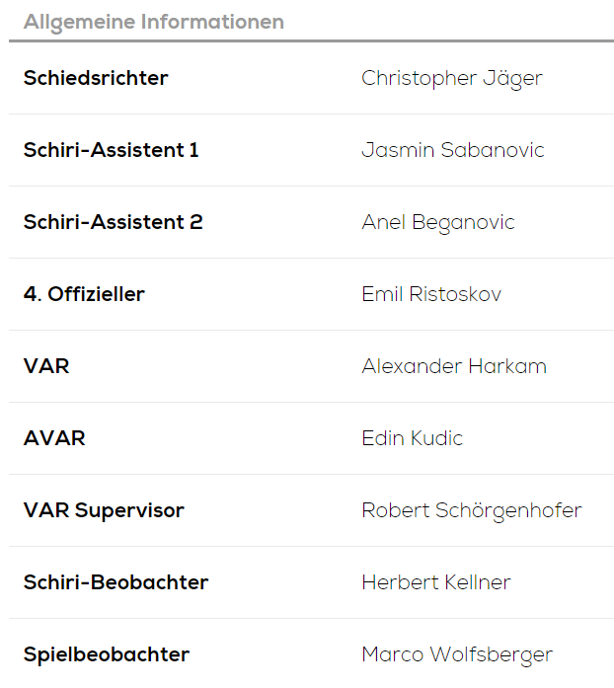Open Edin Kudic's page
The width and height of the screenshot is (614, 688).
tap(412, 438)
